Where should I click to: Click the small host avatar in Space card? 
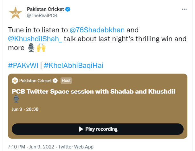click(15, 80)
